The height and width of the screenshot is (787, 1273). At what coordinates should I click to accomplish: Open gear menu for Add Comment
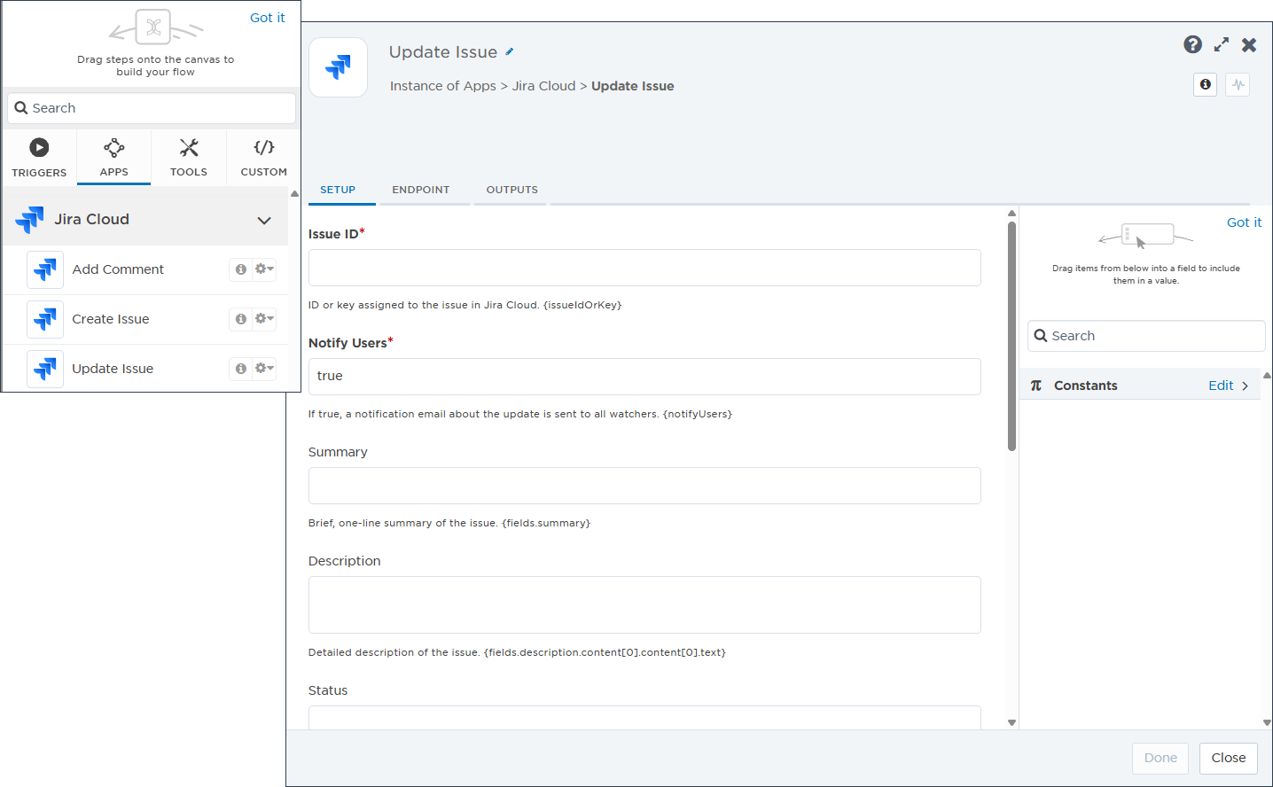(x=264, y=269)
